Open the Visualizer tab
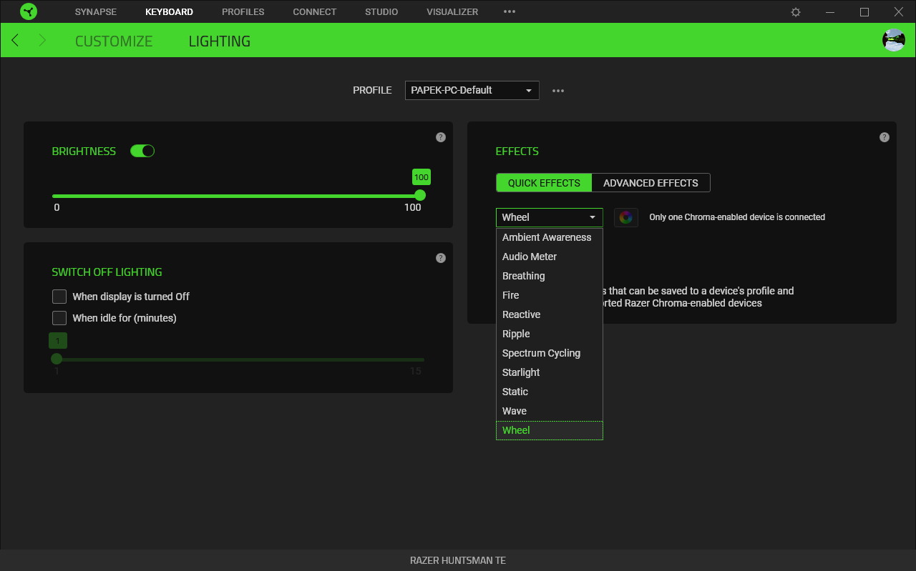Screen dimensions: 916x571 tap(452, 12)
